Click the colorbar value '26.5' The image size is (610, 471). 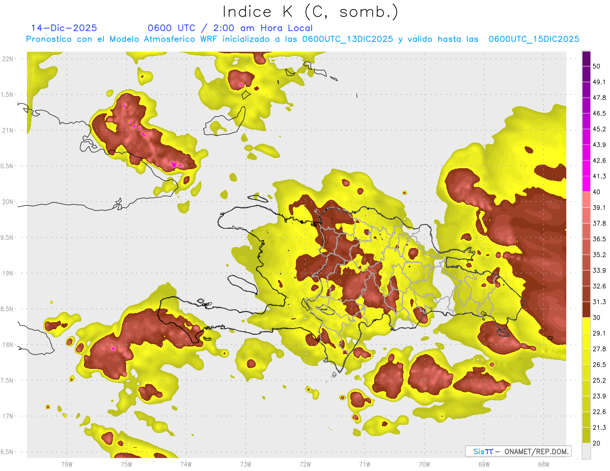(x=599, y=365)
